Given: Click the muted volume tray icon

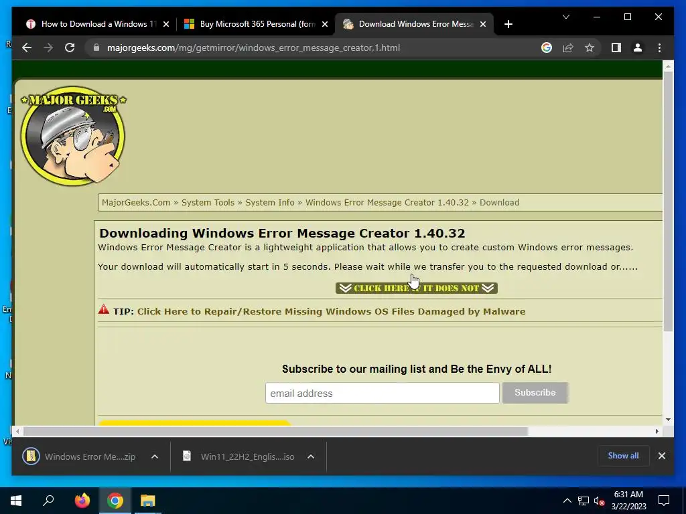Looking at the screenshot, I should tap(600, 501).
